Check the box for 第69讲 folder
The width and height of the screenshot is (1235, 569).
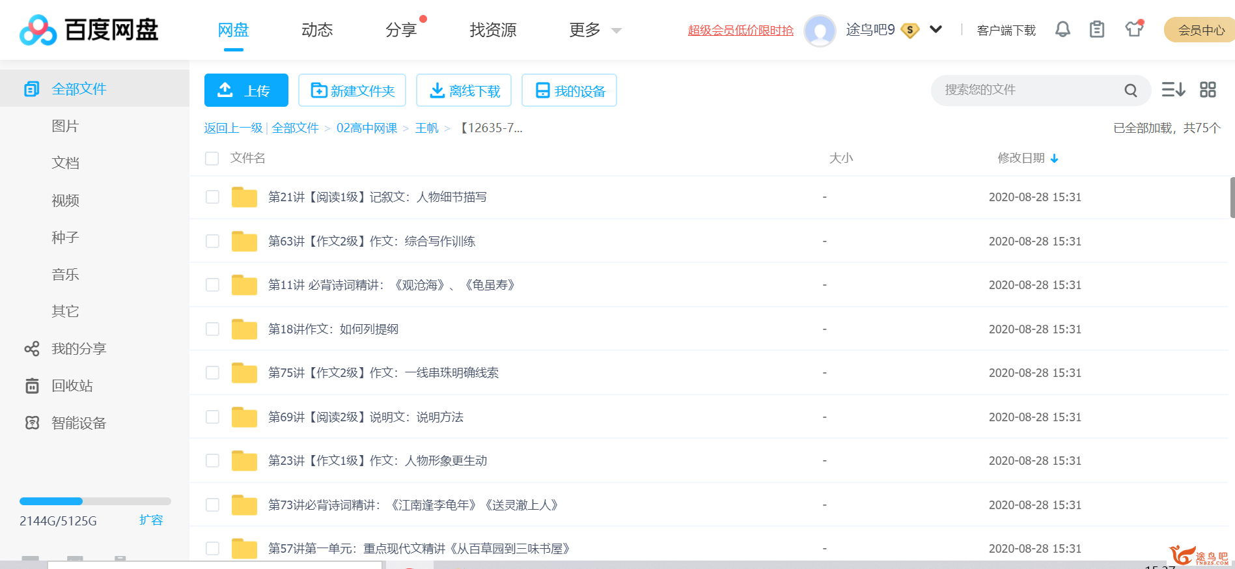pyautogui.click(x=212, y=417)
